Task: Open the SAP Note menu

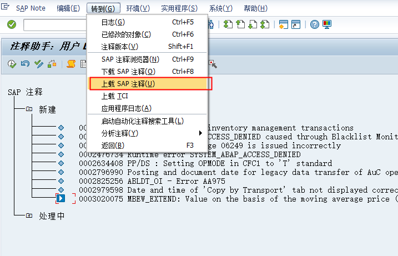Action: pyautogui.click(x=31, y=8)
